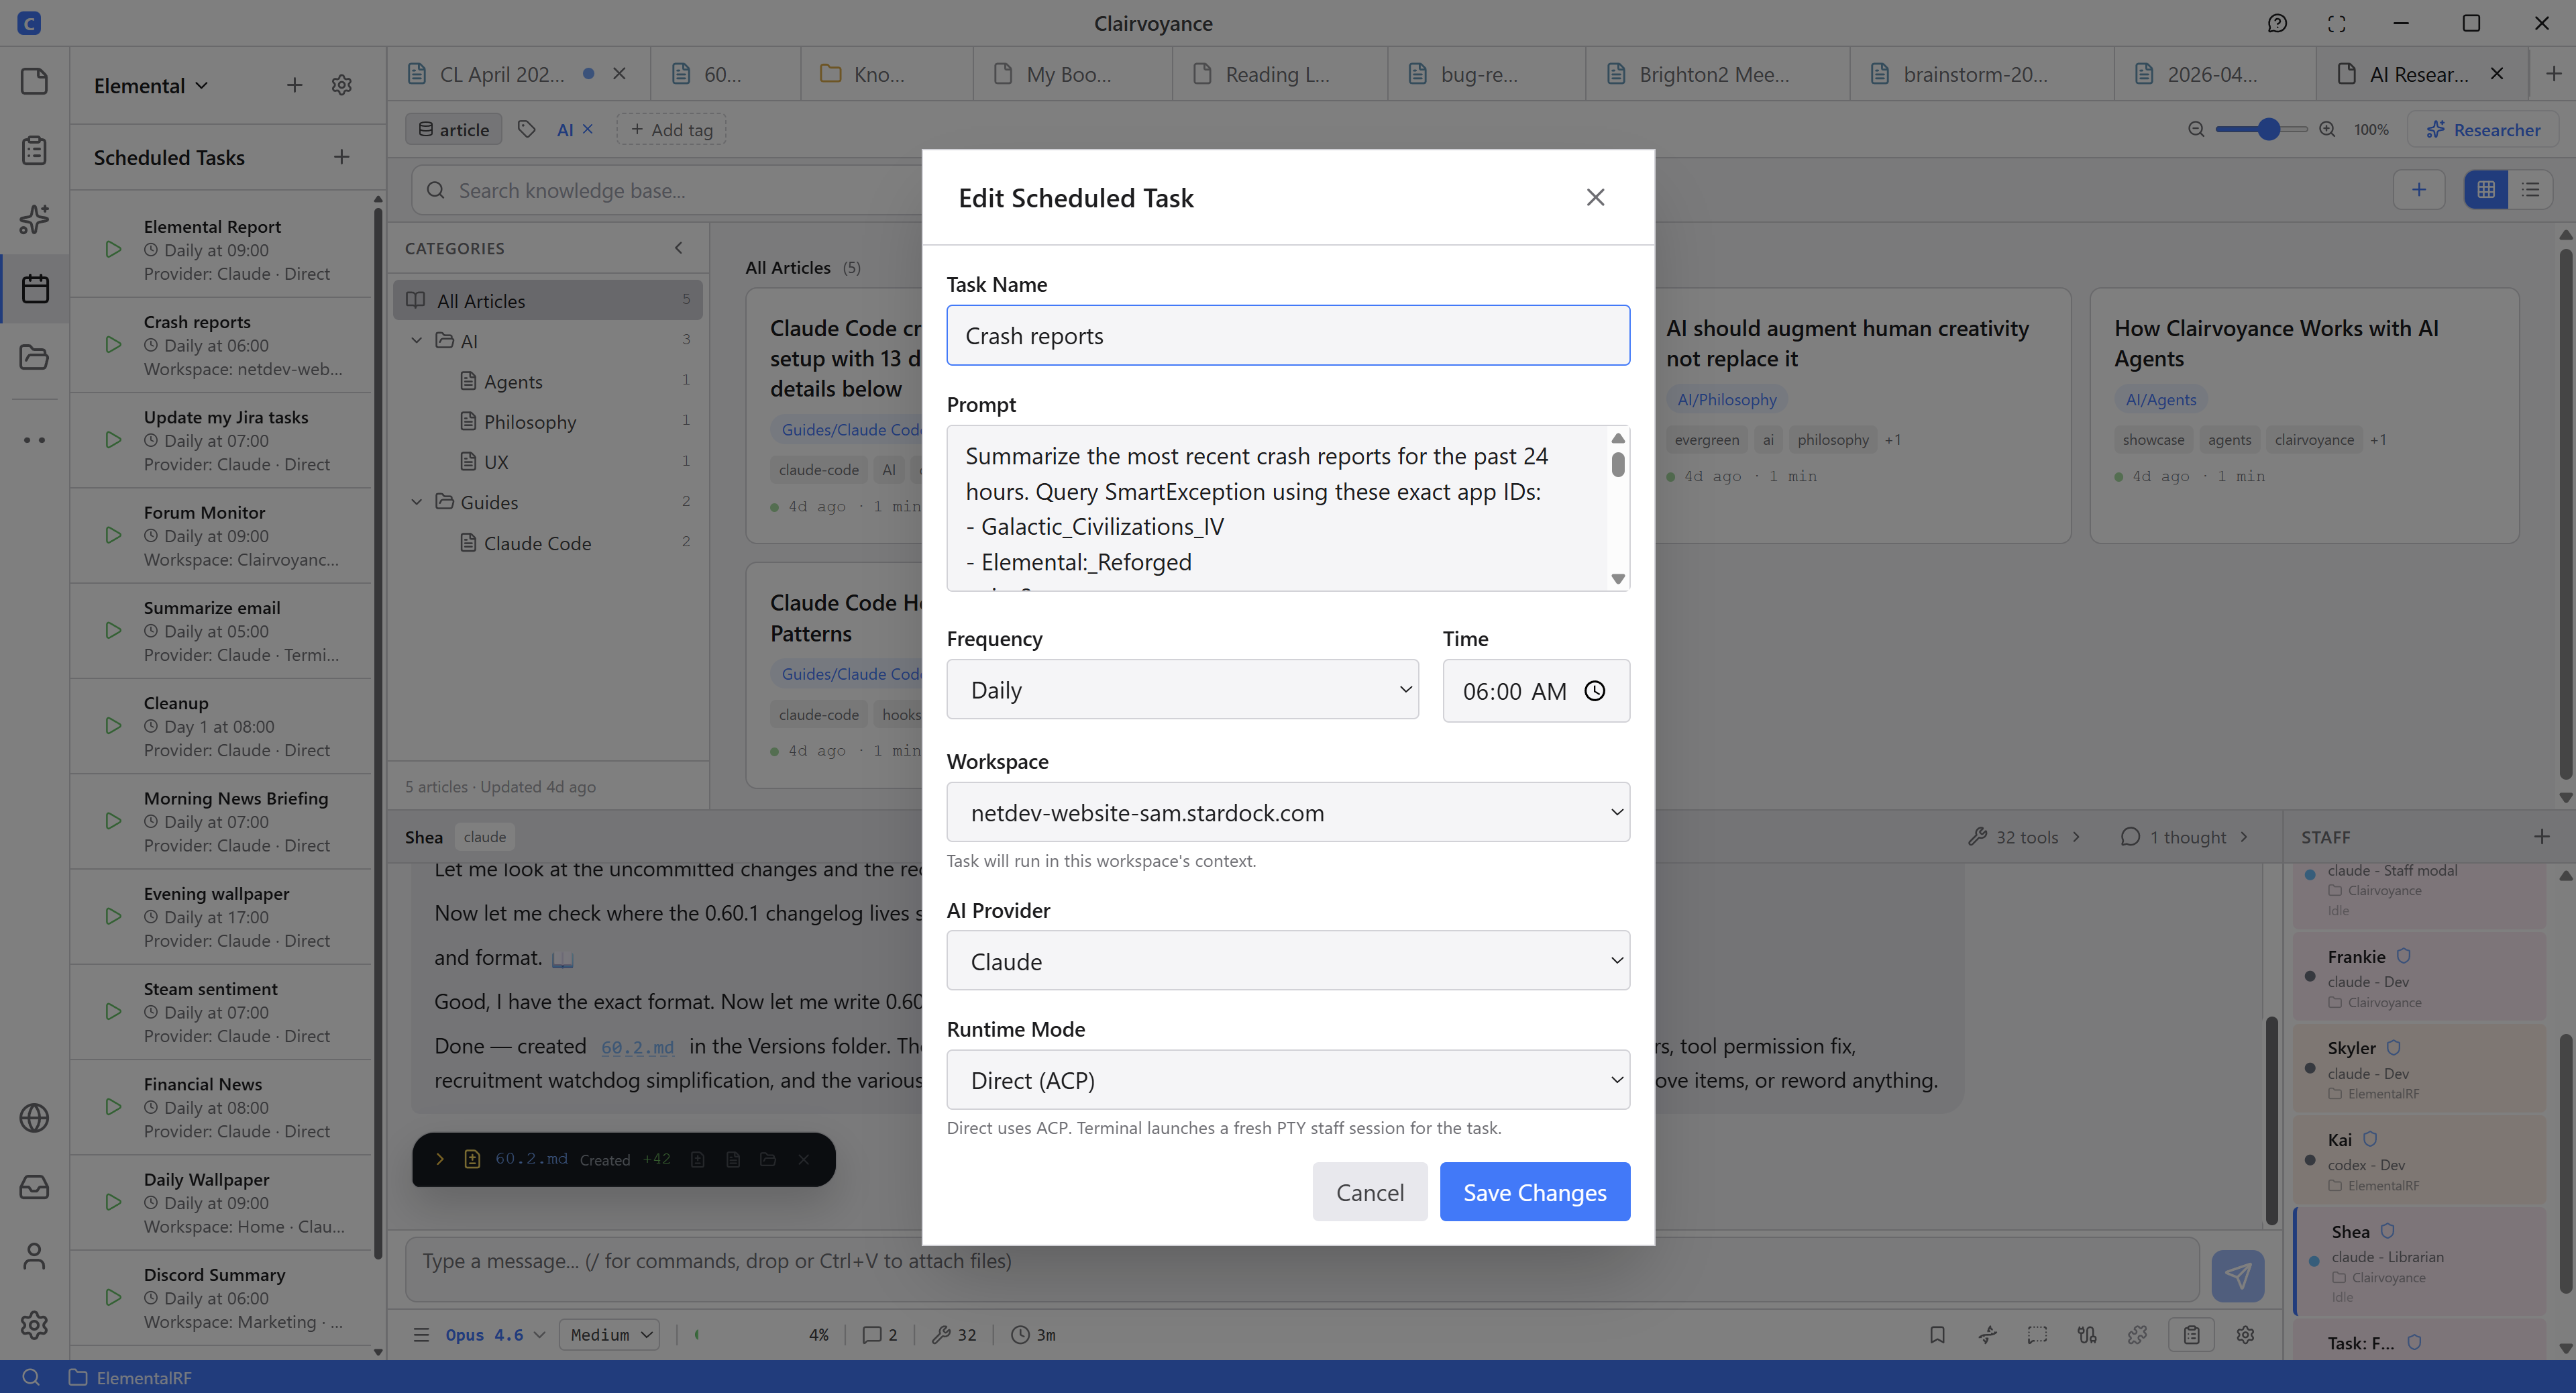Add new scheduled task plus icon

click(341, 157)
